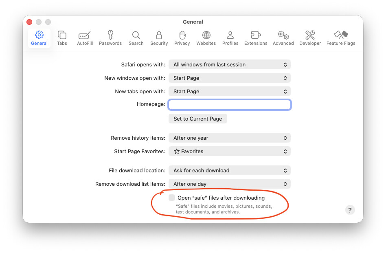The image size is (386, 253).
Task: Open the Tabs settings pane
Action: (62, 38)
